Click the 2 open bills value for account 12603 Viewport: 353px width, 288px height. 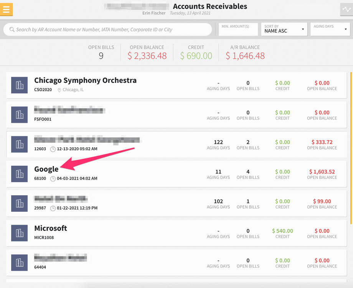coord(248,142)
